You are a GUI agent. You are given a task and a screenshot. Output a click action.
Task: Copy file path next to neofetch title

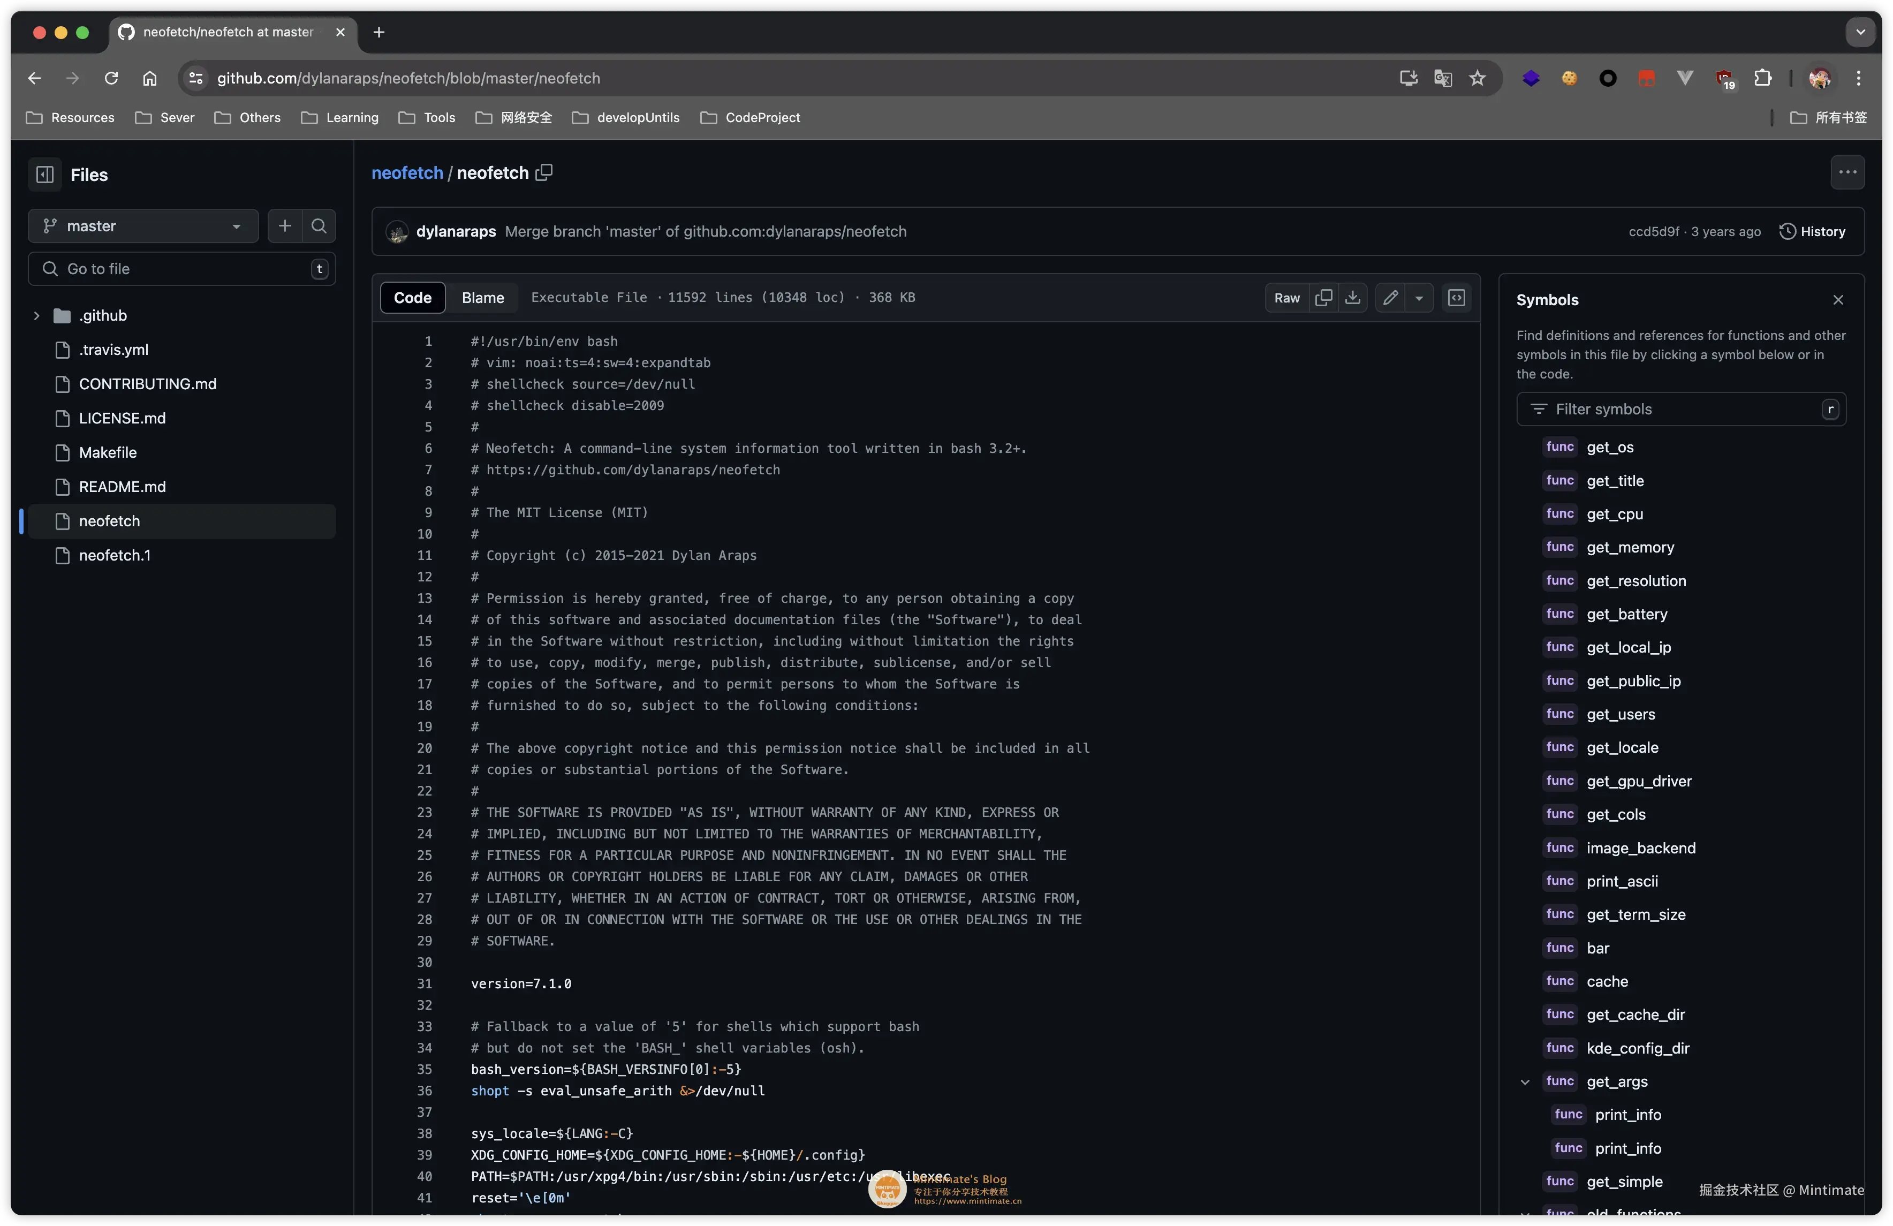coord(544,172)
